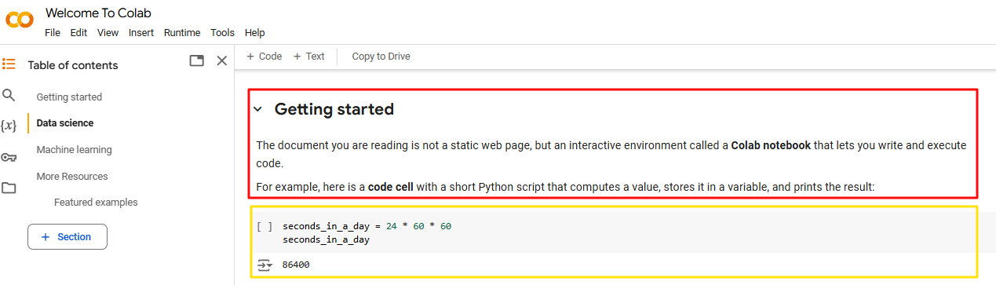Open the File menu

coord(53,33)
